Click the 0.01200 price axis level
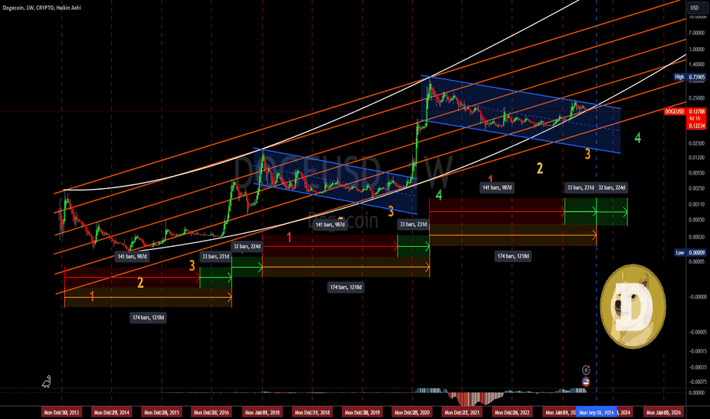The height and width of the screenshot is (419, 710). click(697, 158)
